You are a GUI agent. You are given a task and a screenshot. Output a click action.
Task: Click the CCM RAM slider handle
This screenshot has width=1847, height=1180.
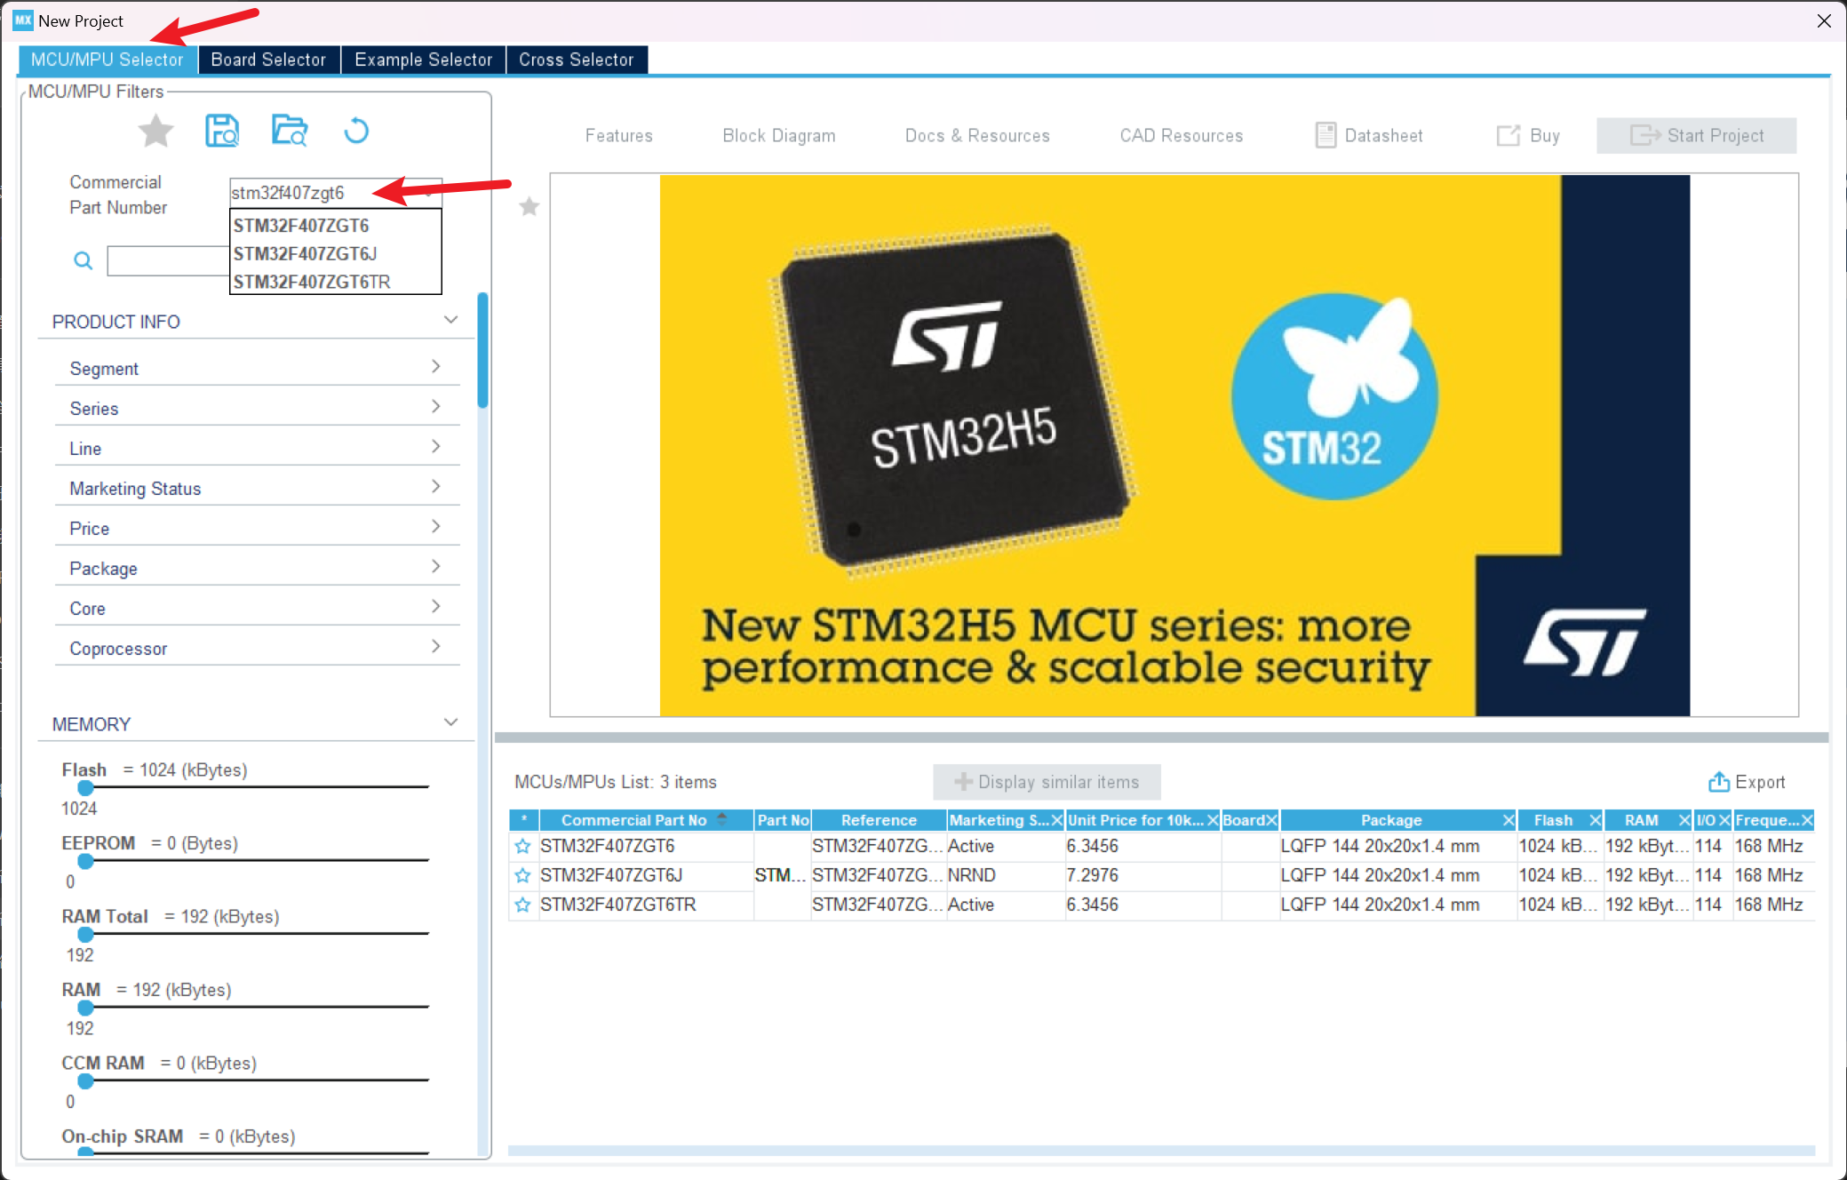85,1081
